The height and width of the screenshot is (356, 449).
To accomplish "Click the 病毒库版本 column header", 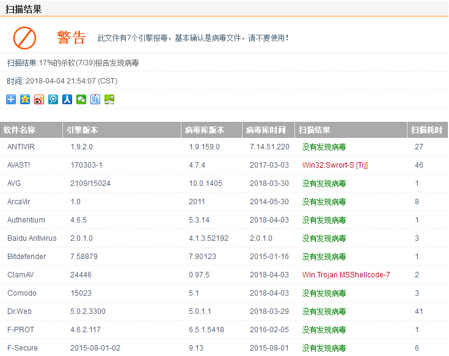I will tap(211, 130).
